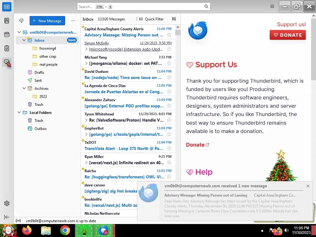The height and width of the screenshot is (237, 316).
Task: Open the Advisory Message notification text
Action: [206, 195]
